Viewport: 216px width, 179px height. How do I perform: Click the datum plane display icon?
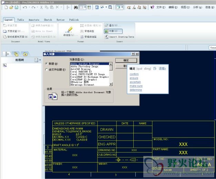coord(128,7)
